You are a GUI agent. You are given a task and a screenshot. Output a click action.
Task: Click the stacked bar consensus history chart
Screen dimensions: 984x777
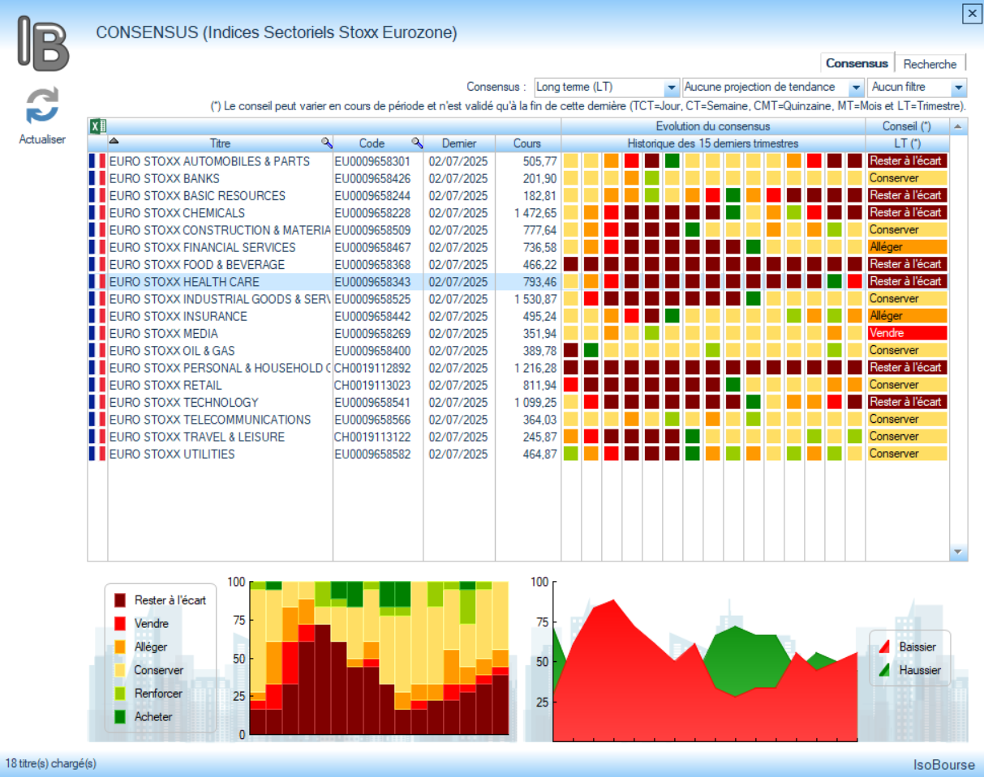379,658
